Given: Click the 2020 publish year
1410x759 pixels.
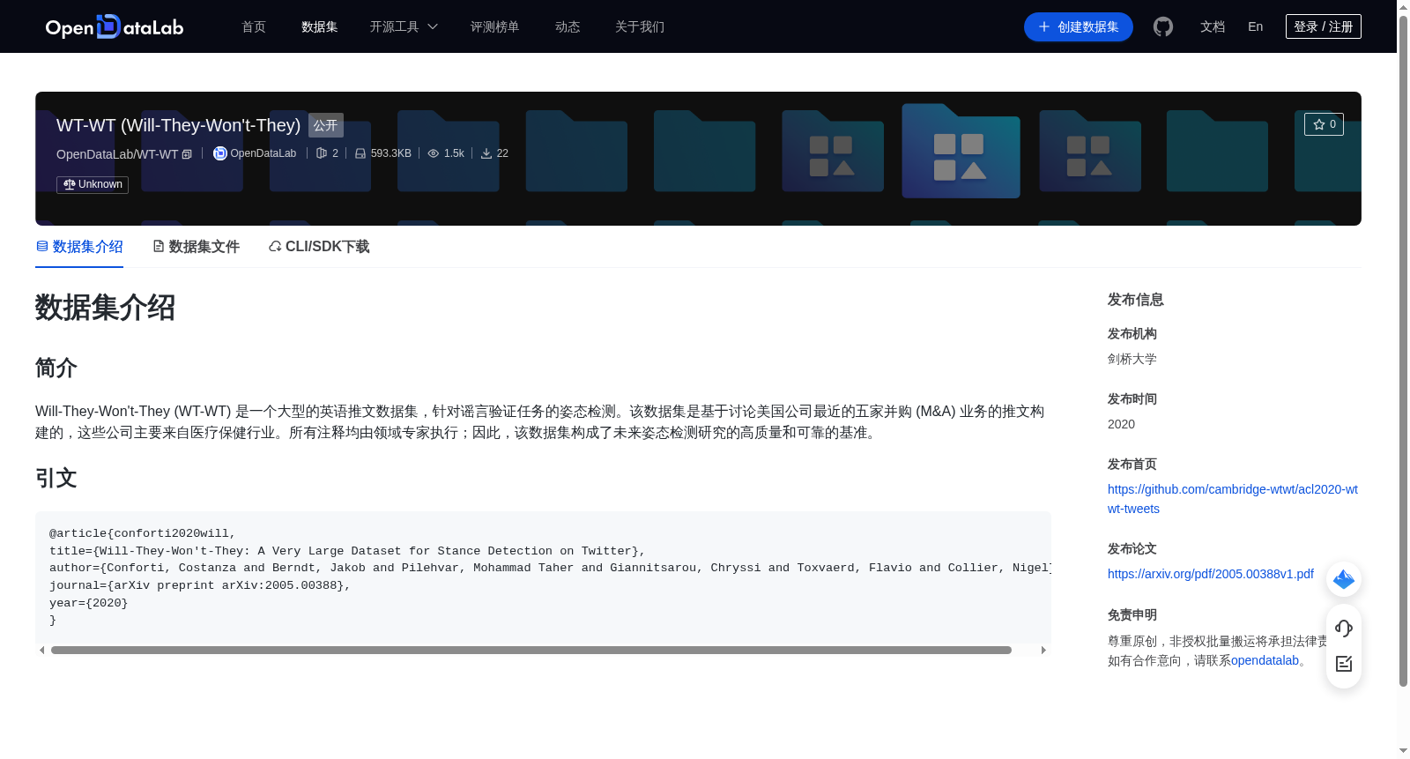Looking at the screenshot, I should [x=1121, y=424].
